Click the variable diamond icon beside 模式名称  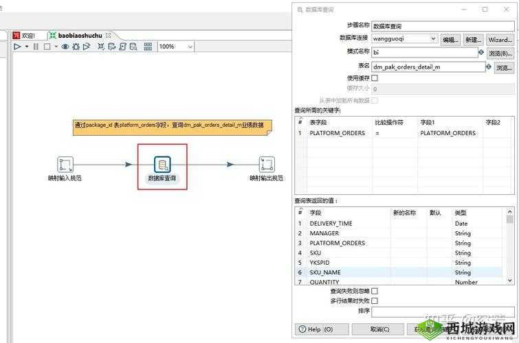[481, 52]
